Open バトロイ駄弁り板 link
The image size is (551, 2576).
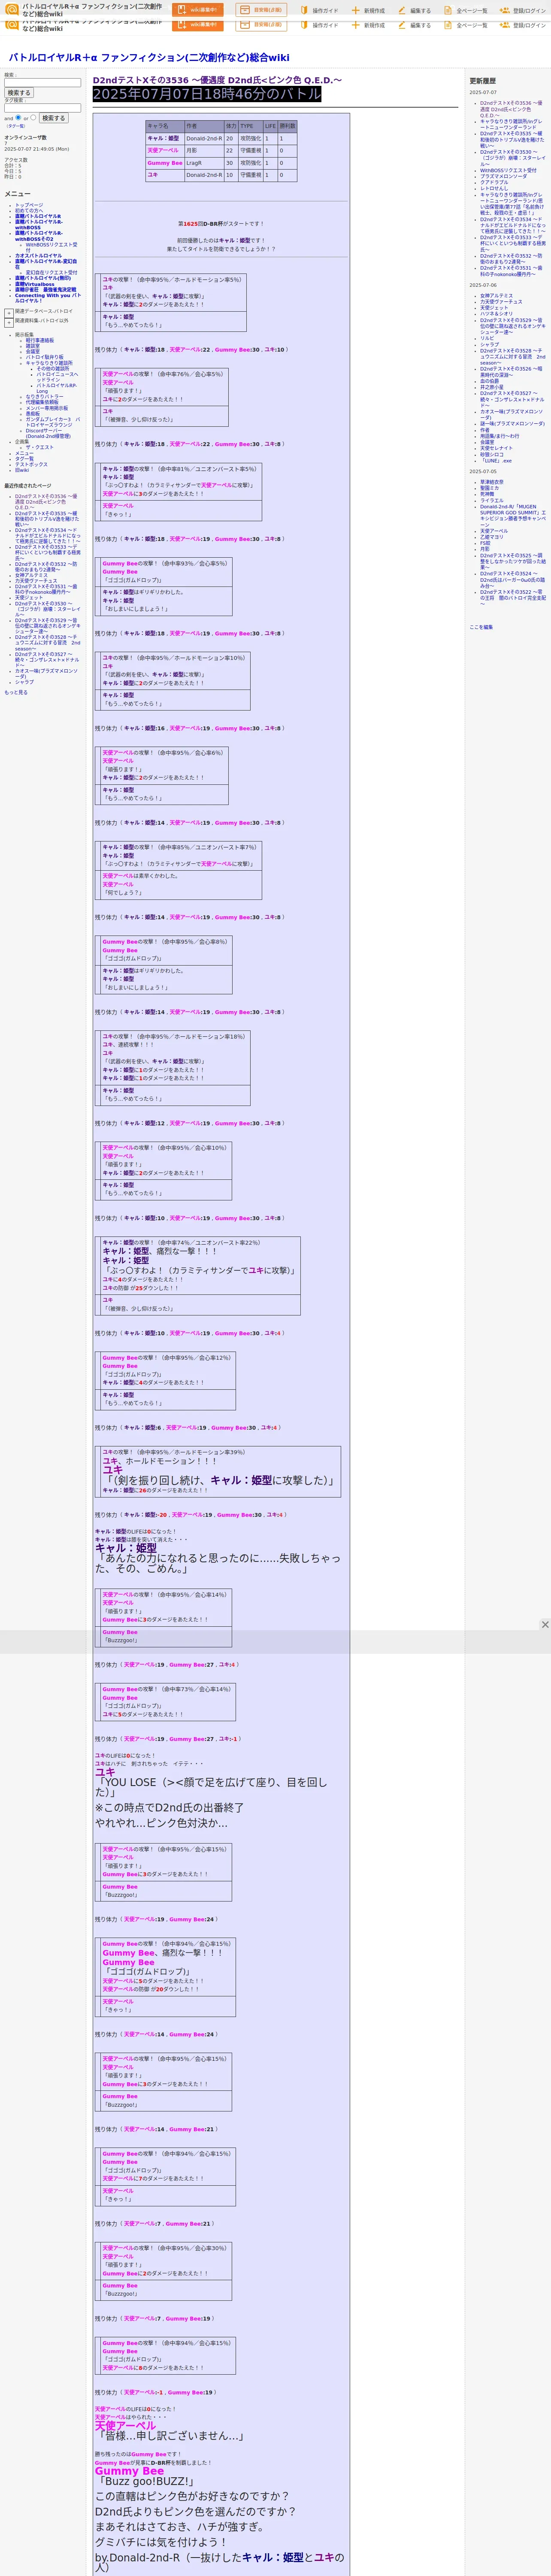pos(44,357)
